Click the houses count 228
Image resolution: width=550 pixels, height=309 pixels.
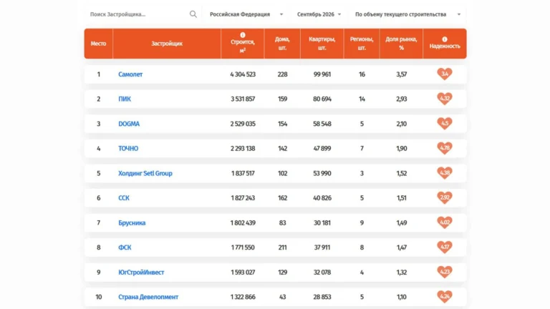[282, 74]
